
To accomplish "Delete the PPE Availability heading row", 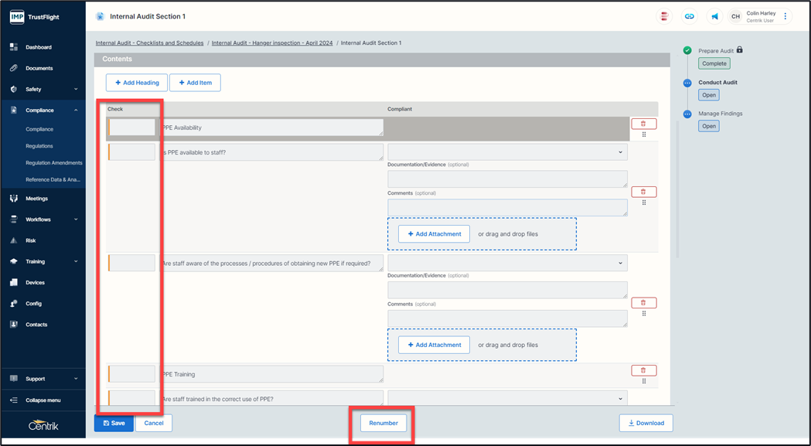I will point(643,124).
